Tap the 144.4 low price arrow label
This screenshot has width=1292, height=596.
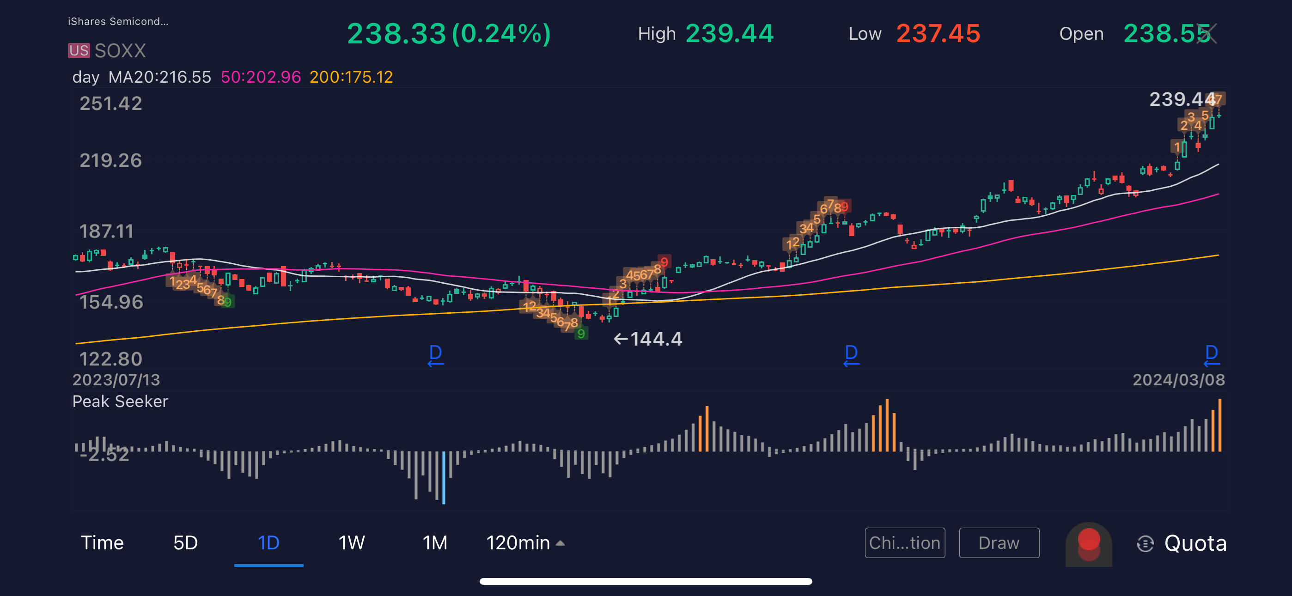[648, 339]
